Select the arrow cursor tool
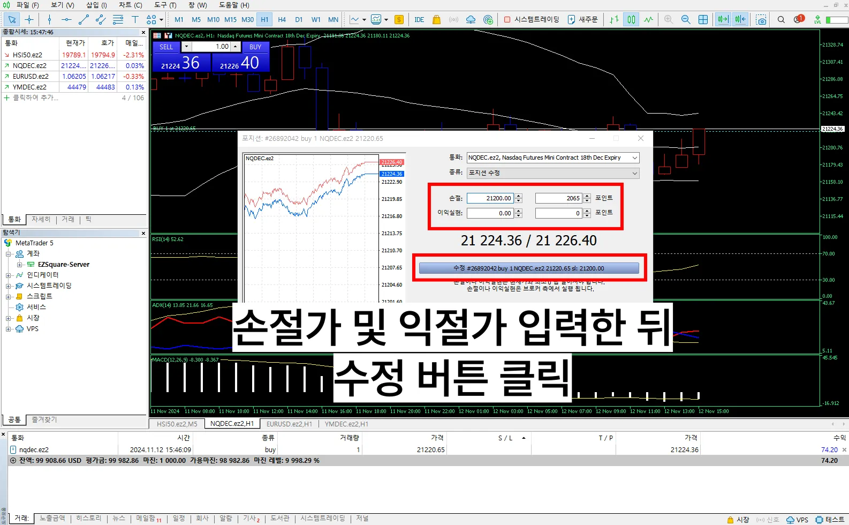 coord(12,19)
